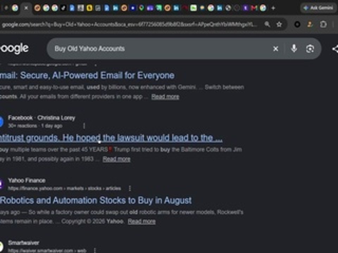Open more options for Yahoo Finance result
The width and height of the screenshot is (338, 253).
click(x=130, y=188)
